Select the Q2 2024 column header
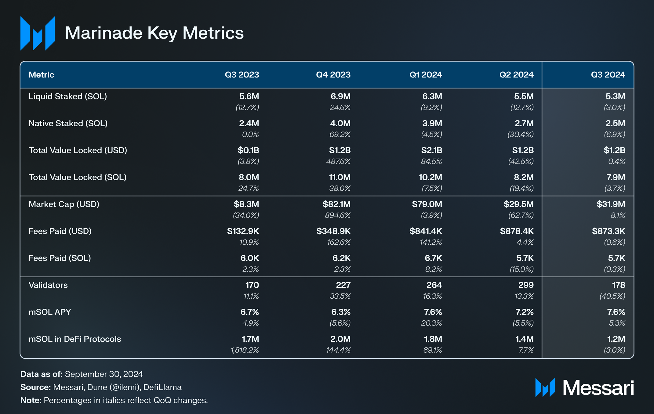This screenshot has height=414, width=654. pyautogui.click(x=516, y=75)
